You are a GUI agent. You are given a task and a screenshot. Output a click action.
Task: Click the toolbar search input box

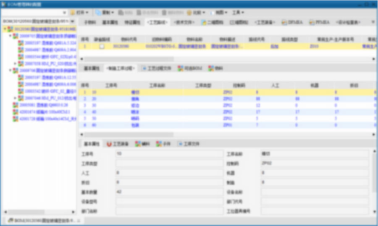click(x=32, y=12)
